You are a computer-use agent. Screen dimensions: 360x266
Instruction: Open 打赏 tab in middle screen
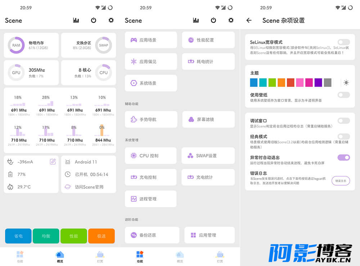pyautogui.click(x=220, y=257)
